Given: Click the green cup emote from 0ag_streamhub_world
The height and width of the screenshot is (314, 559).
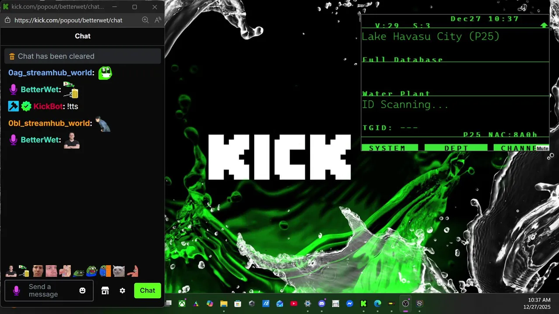Looking at the screenshot, I should pyautogui.click(x=105, y=73).
